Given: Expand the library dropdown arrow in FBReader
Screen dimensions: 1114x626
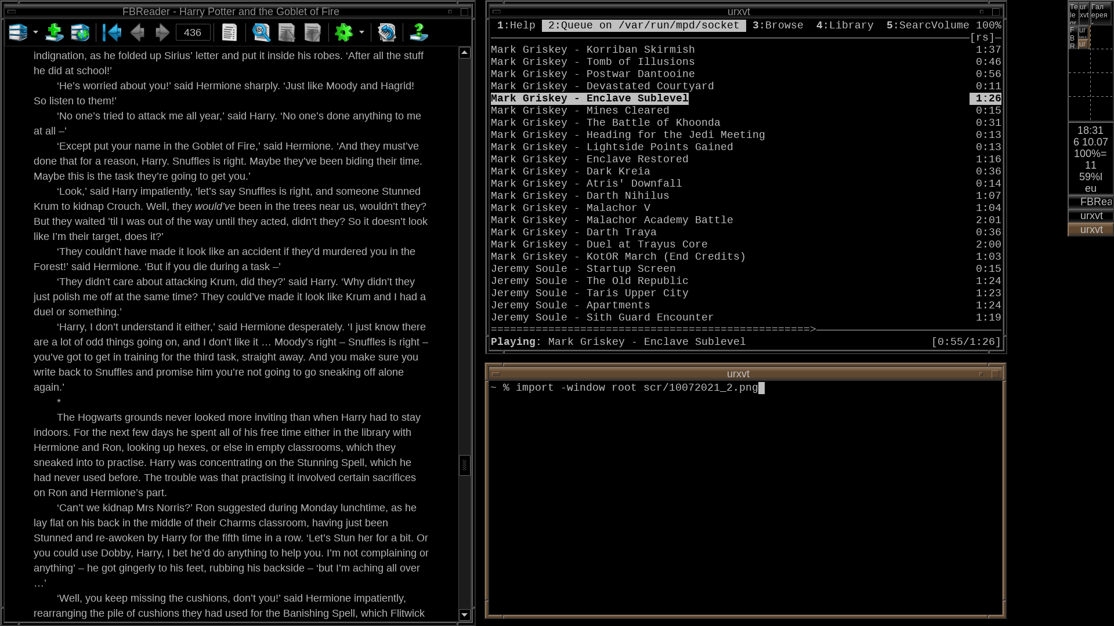Looking at the screenshot, I should pyautogui.click(x=35, y=32).
